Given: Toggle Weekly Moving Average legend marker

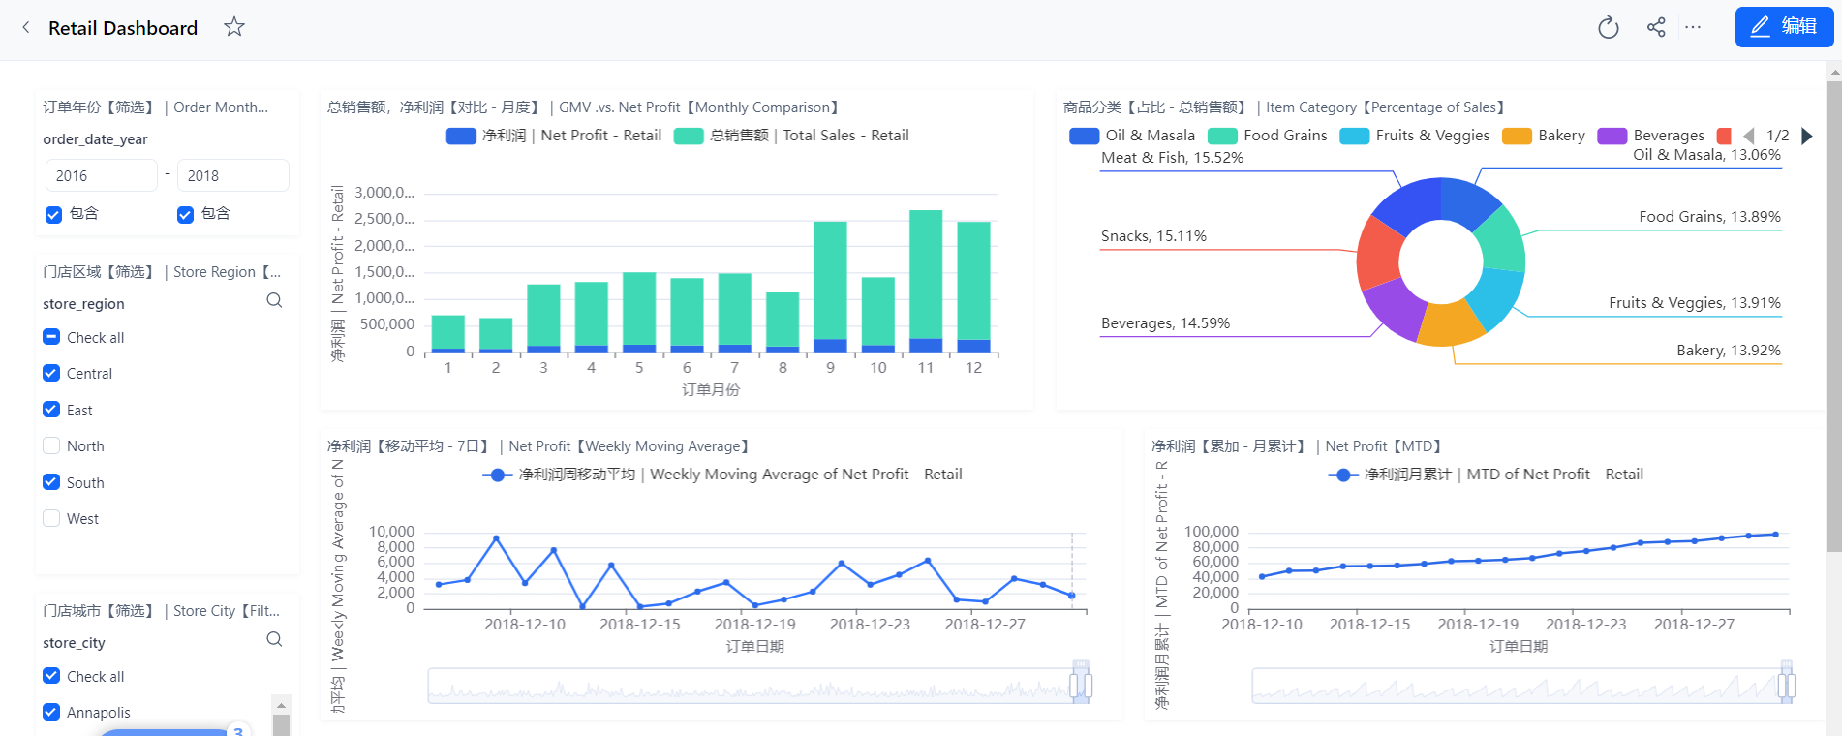Looking at the screenshot, I should 498,475.
